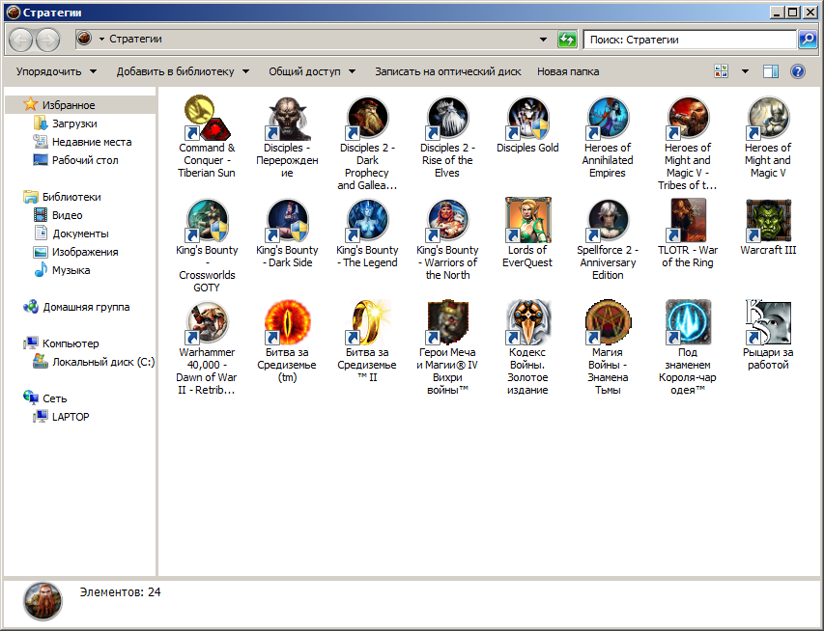This screenshot has height=631, width=824.
Task: Select Warhammer 40,000 - Dawn of War II shortcut
Action: tap(207, 323)
